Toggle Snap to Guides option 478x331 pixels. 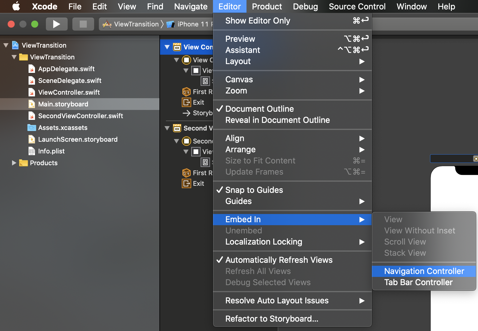(292, 190)
